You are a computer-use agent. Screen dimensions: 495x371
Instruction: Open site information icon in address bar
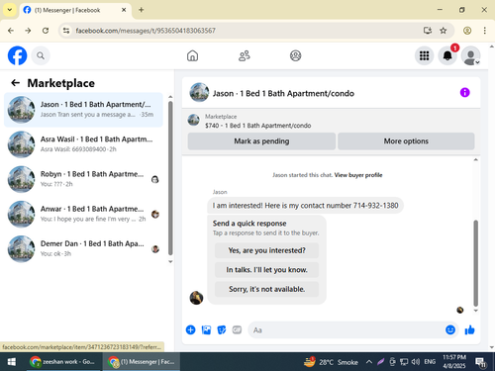(66, 31)
